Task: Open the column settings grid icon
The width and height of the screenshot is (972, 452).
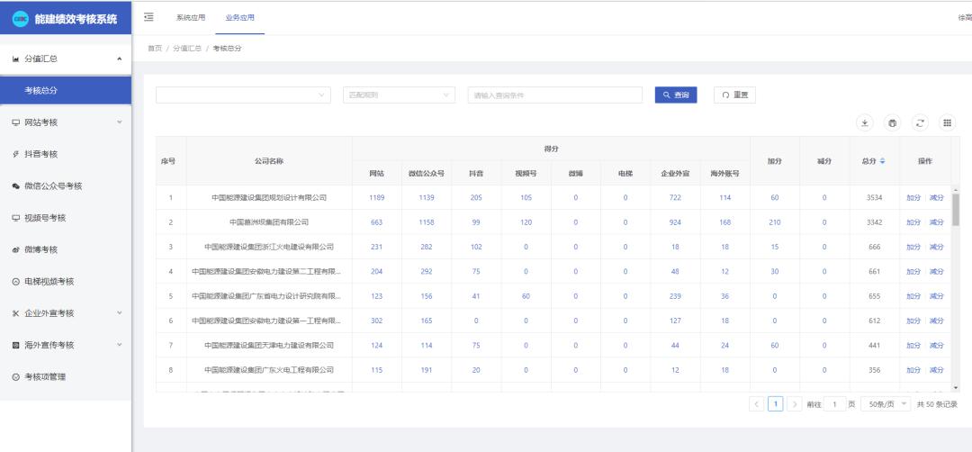Action: click(x=947, y=122)
